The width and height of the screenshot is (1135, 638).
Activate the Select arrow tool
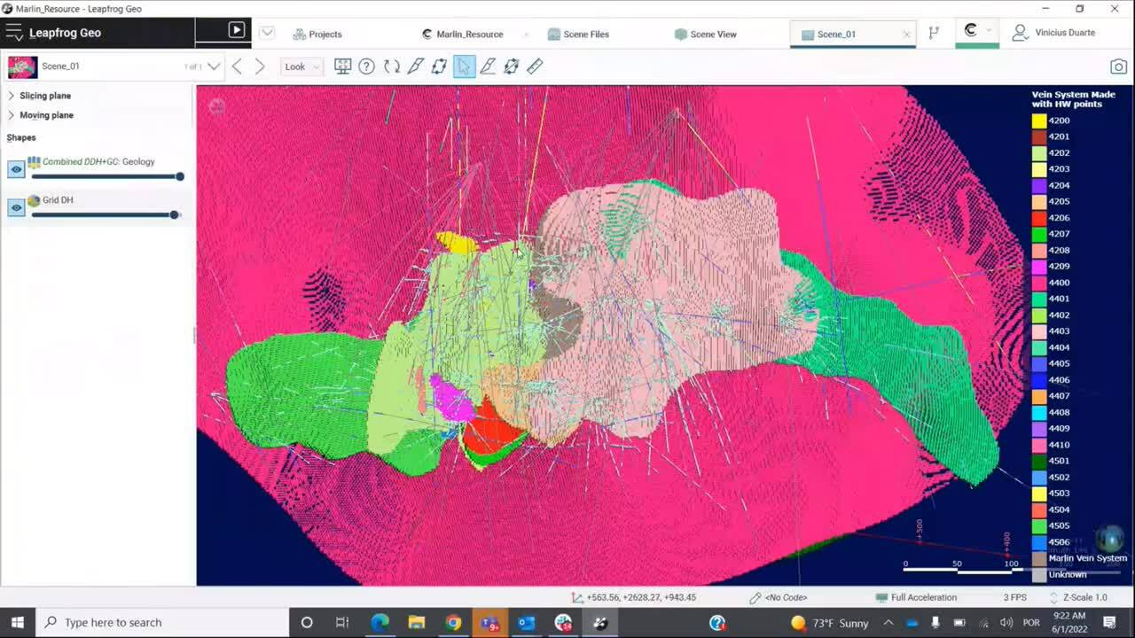pos(464,66)
